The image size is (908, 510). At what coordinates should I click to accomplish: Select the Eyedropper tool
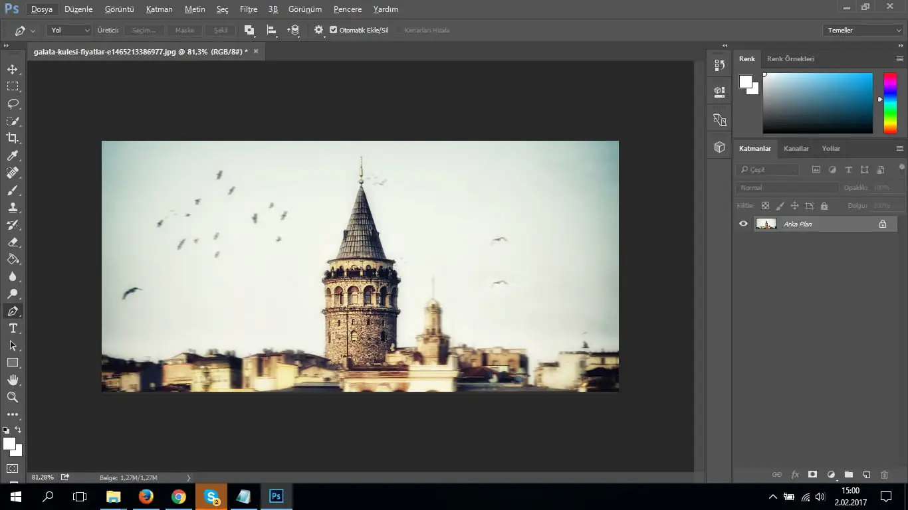[x=13, y=155]
